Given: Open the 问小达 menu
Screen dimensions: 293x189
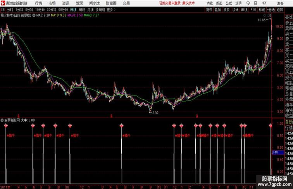Looking at the screenshot, I should tap(95, 3).
